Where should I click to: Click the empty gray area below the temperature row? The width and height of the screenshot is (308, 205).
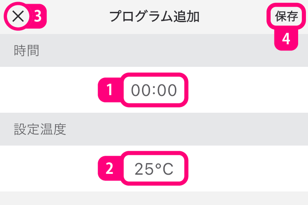point(154,198)
